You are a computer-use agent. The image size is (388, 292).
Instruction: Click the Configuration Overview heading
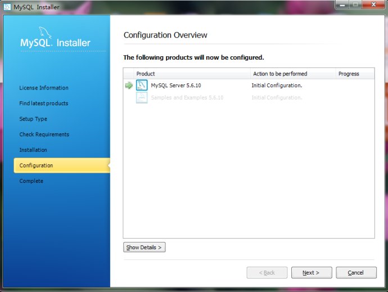[165, 35]
